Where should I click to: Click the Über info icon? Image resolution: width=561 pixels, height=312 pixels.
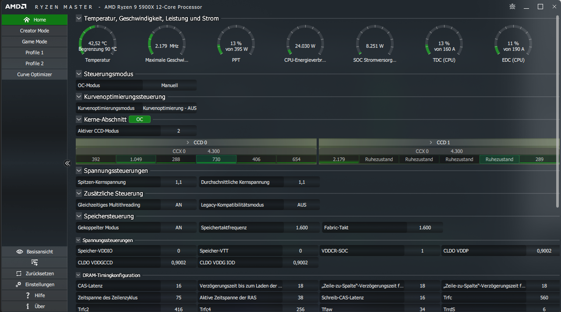[x=28, y=306]
